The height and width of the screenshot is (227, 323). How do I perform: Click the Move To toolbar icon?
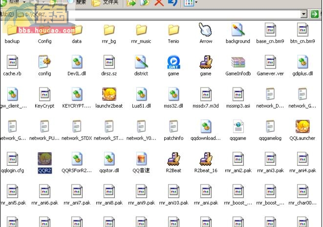(x=131, y=2)
